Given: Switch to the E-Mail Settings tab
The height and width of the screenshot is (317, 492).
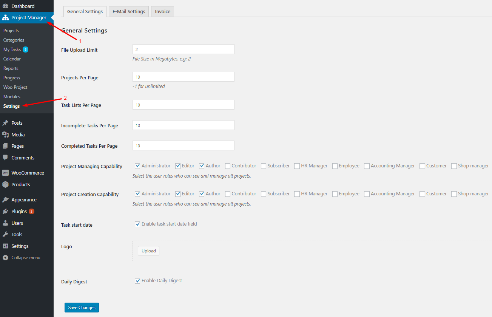Looking at the screenshot, I should point(129,12).
